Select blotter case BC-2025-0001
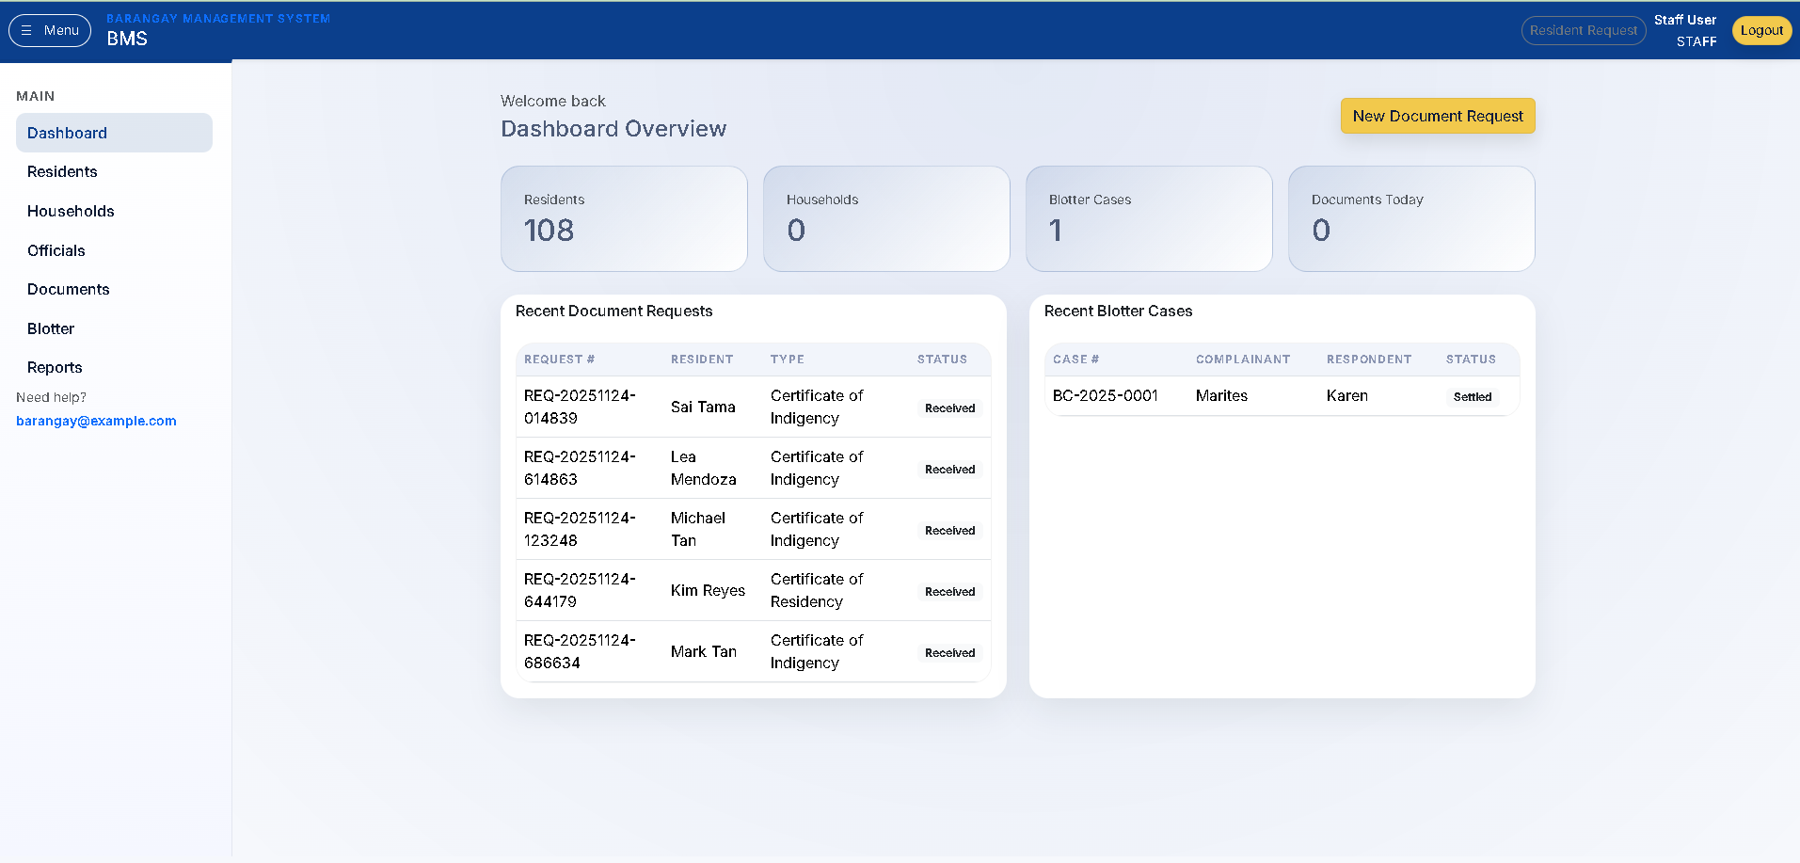Screen dimensions: 1800x863 [x=1104, y=395]
